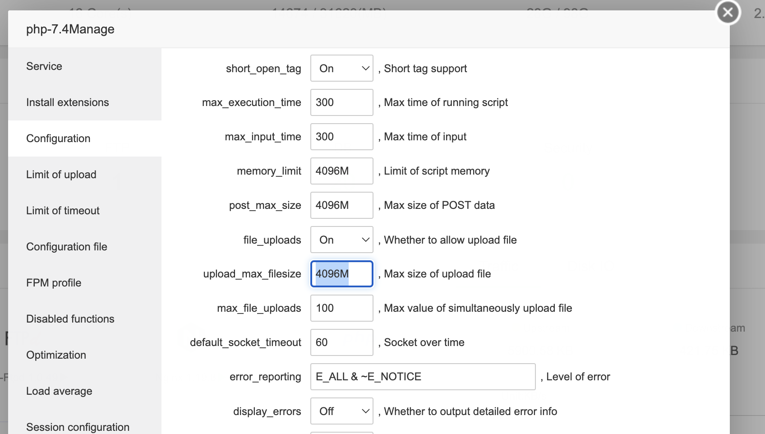765x434 pixels.
Task: Open the display_errors dropdown
Action: (x=341, y=411)
